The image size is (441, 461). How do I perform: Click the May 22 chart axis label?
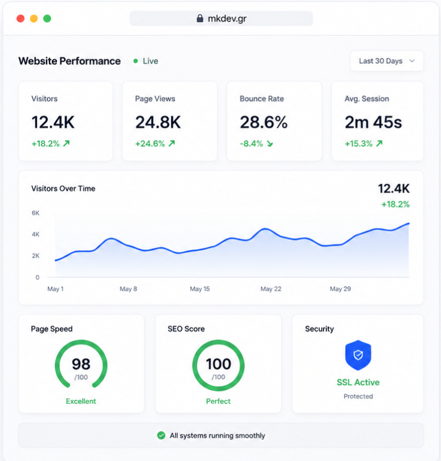[271, 289]
